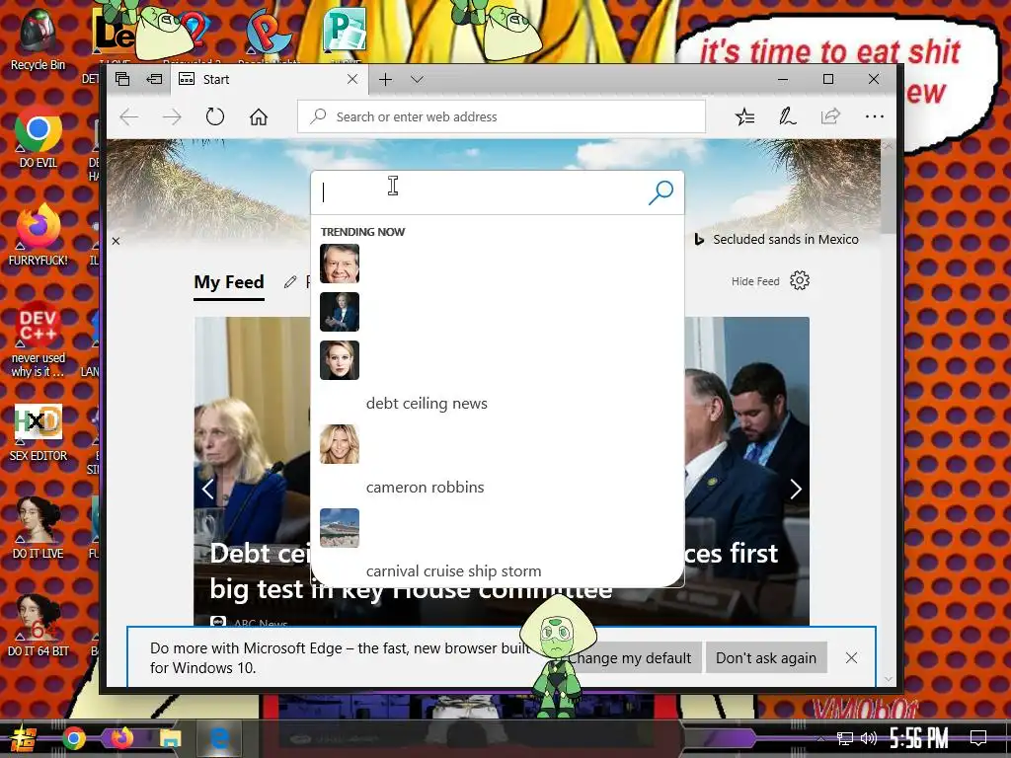The image size is (1011, 758).
Task: Open Dev C++ desktop shortcut
Action: [x=39, y=340]
